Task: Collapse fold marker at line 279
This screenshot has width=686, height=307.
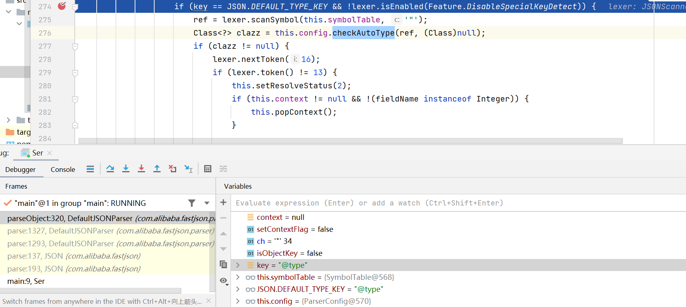Action: 75,73
